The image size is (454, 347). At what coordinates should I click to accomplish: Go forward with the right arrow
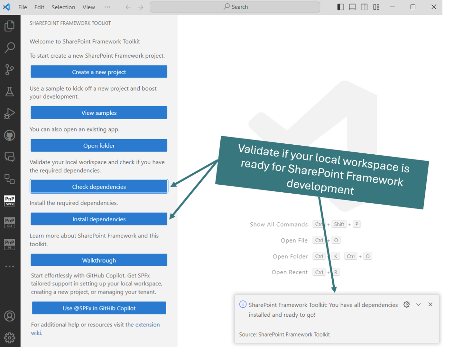[x=140, y=7]
